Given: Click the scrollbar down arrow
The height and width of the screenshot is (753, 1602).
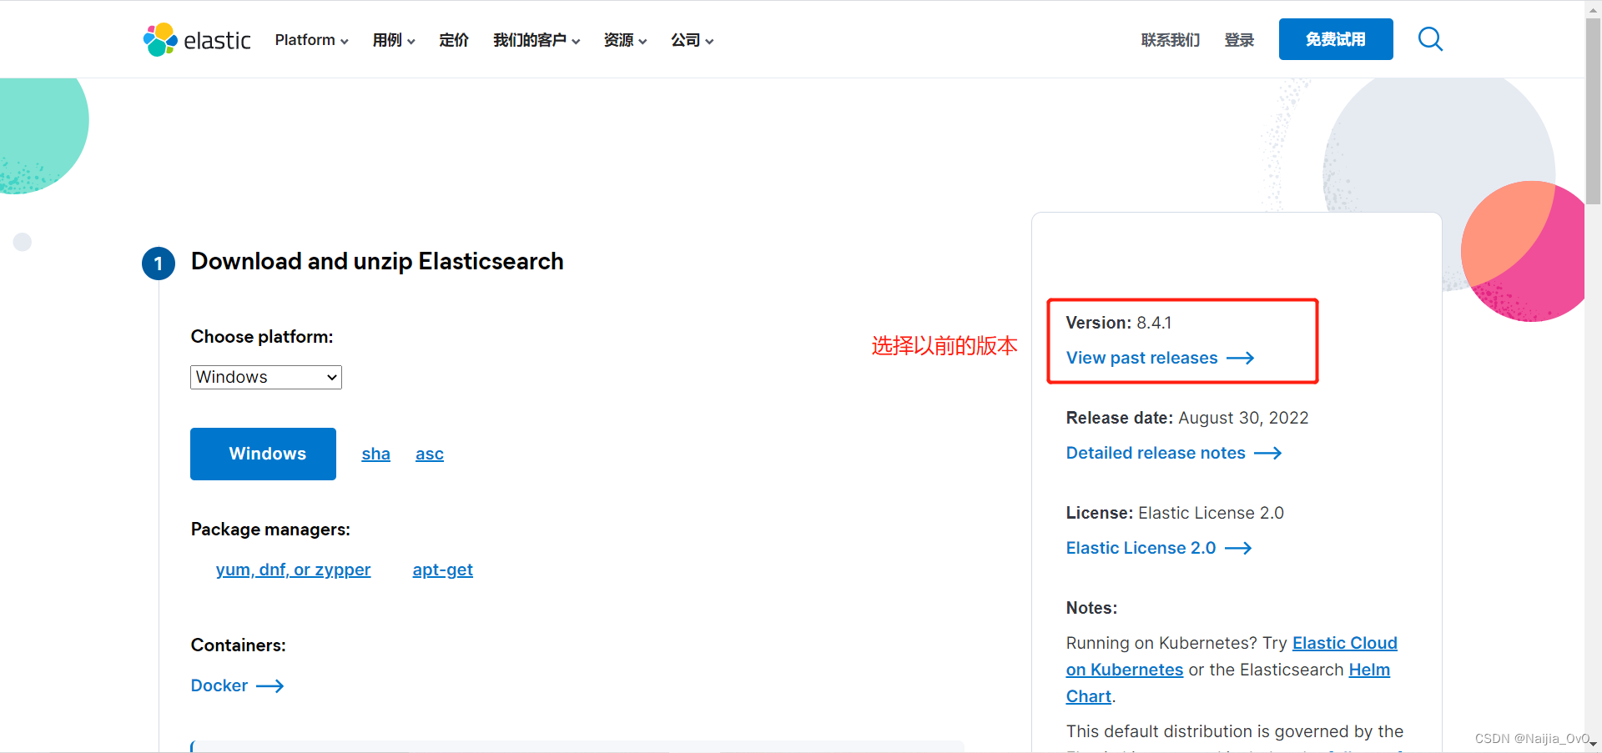Looking at the screenshot, I should tap(1593, 744).
